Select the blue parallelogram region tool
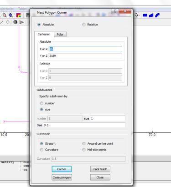The height and width of the screenshot is (187, 171). (151, 15)
